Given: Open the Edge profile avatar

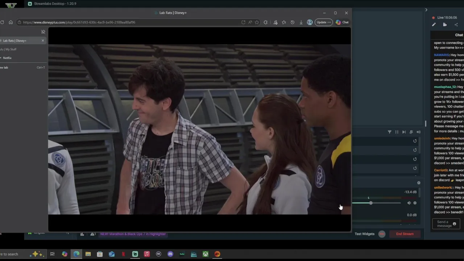Looking at the screenshot, I should tap(310, 22).
